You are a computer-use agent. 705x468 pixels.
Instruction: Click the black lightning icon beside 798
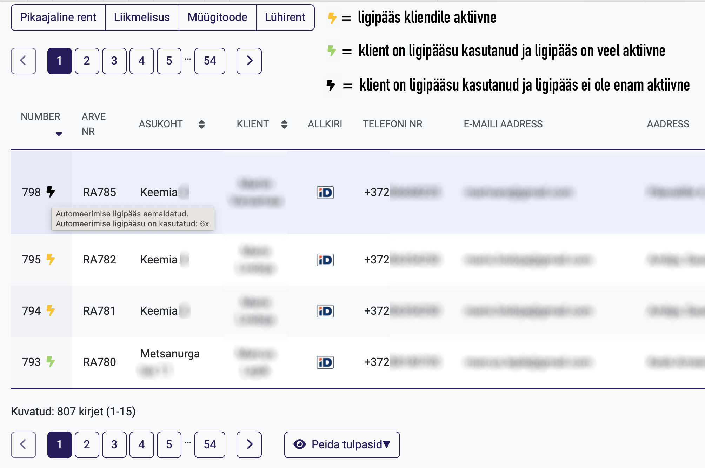(x=51, y=192)
